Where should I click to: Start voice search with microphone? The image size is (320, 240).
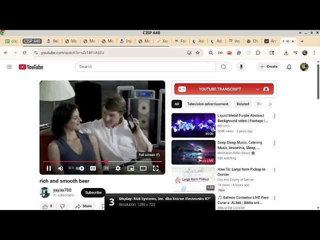coord(241,66)
